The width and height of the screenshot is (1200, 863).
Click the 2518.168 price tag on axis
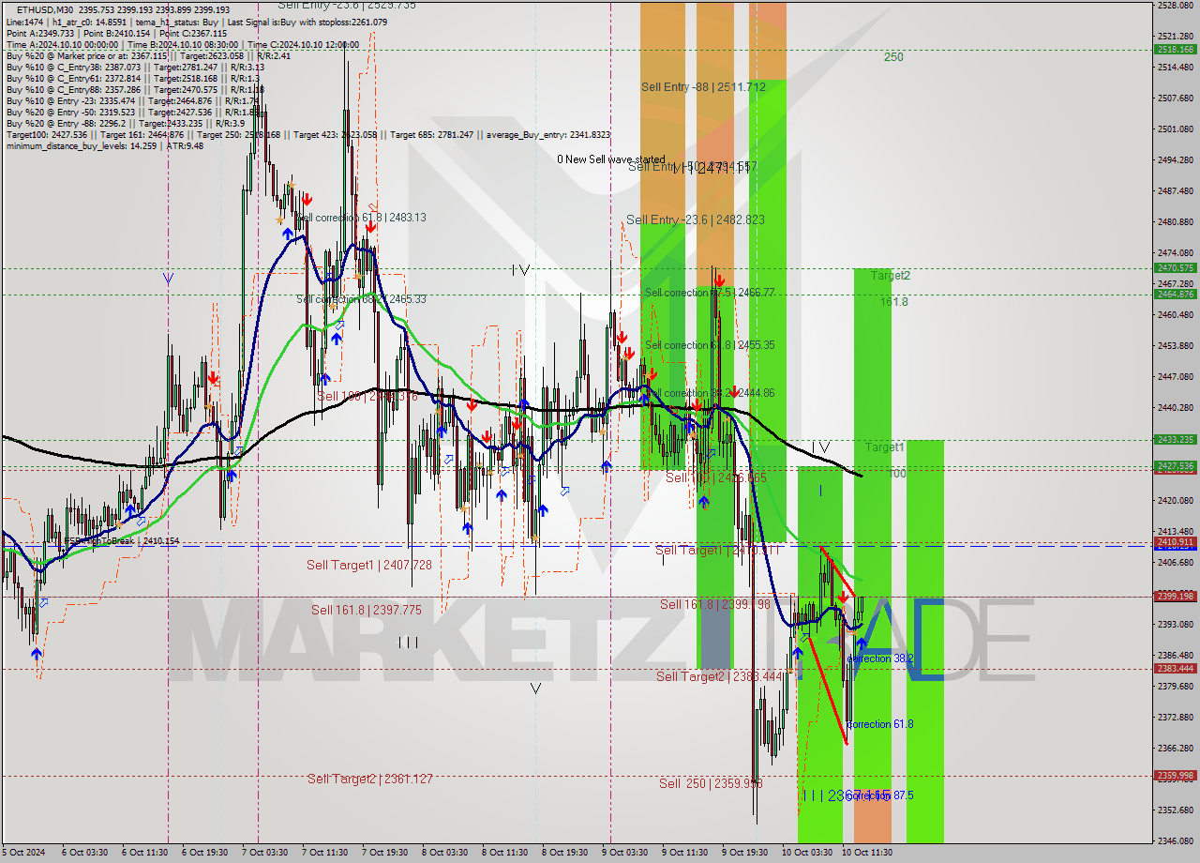coord(1175,50)
